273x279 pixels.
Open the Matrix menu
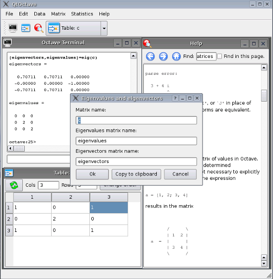(x=58, y=14)
